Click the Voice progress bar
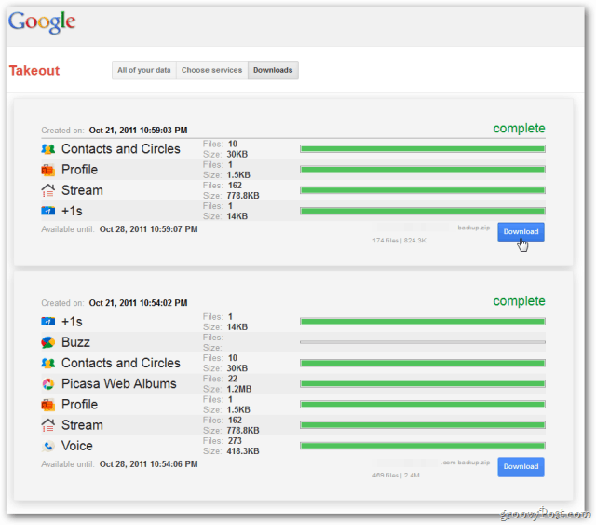 click(422, 446)
